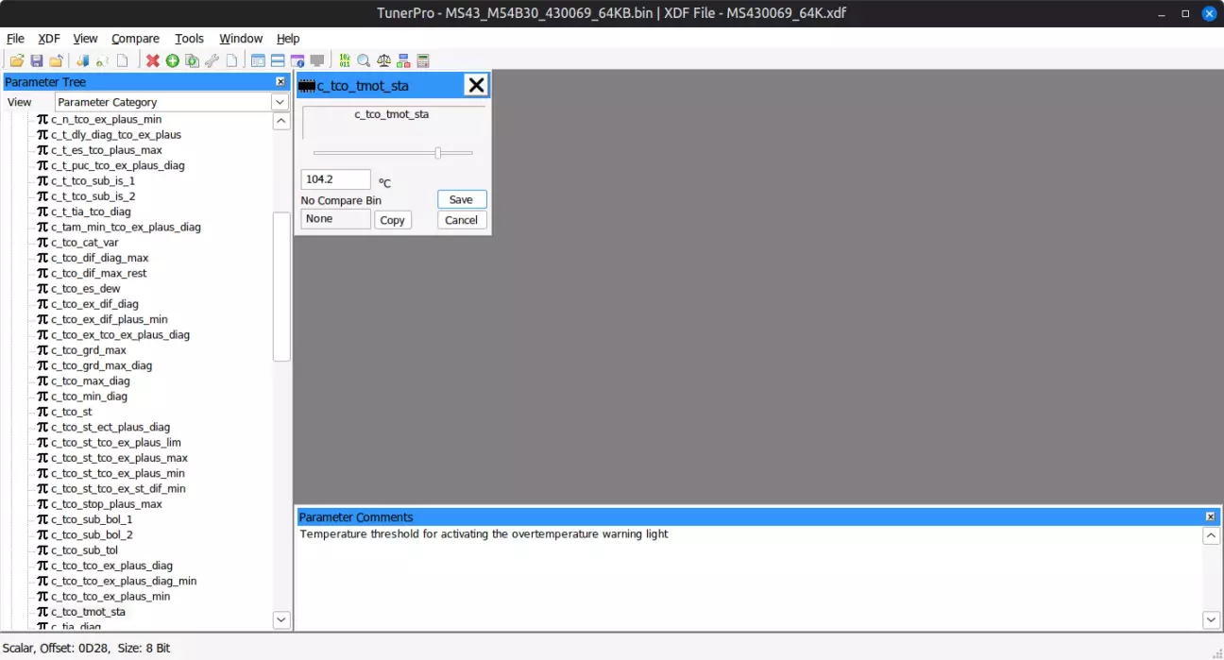Close the Parameter Comments panel
This screenshot has height=660, width=1224.
click(x=1210, y=517)
